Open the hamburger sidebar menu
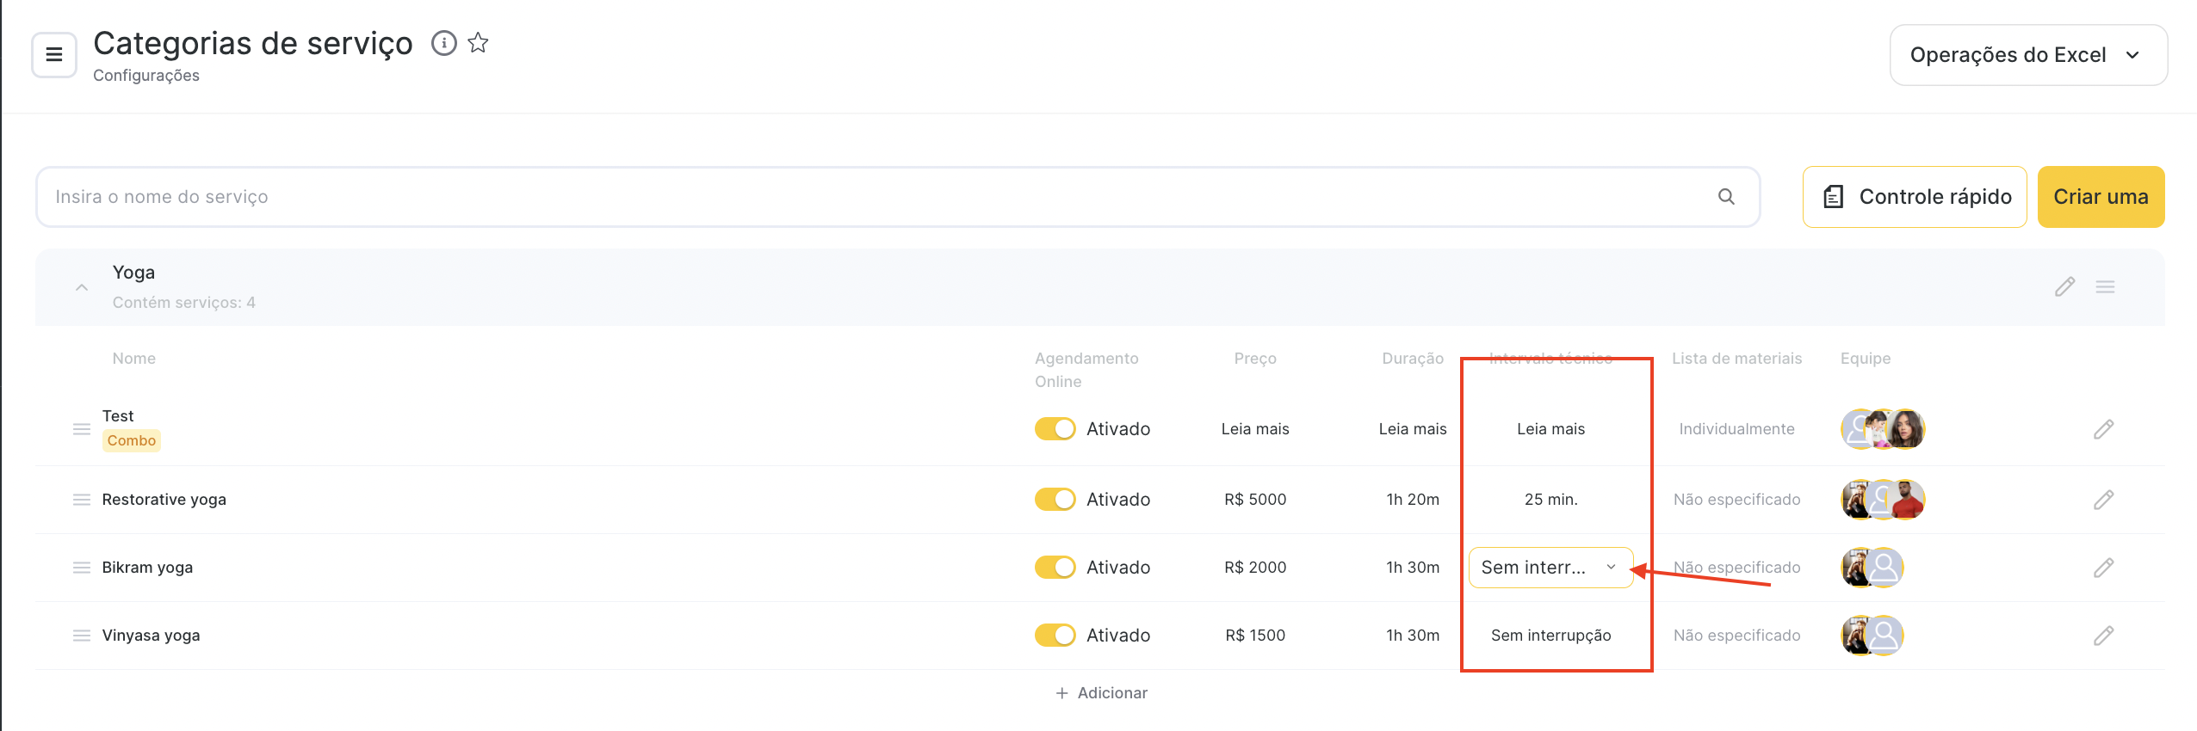The height and width of the screenshot is (731, 2197). (x=54, y=55)
